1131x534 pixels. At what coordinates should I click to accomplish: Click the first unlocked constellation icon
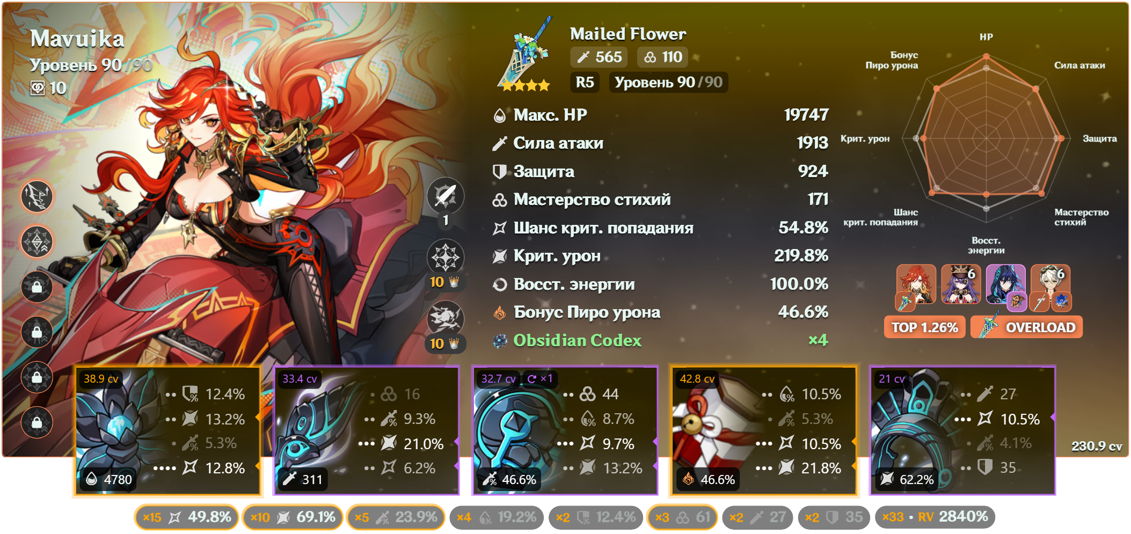click(37, 196)
